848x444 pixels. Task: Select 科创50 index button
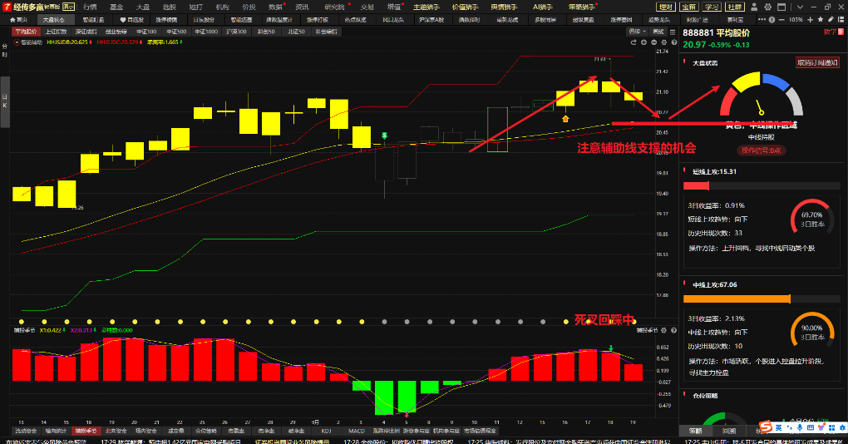(266, 32)
